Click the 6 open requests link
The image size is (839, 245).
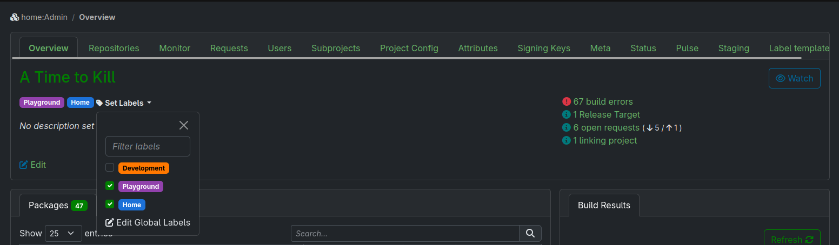coord(606,127)
